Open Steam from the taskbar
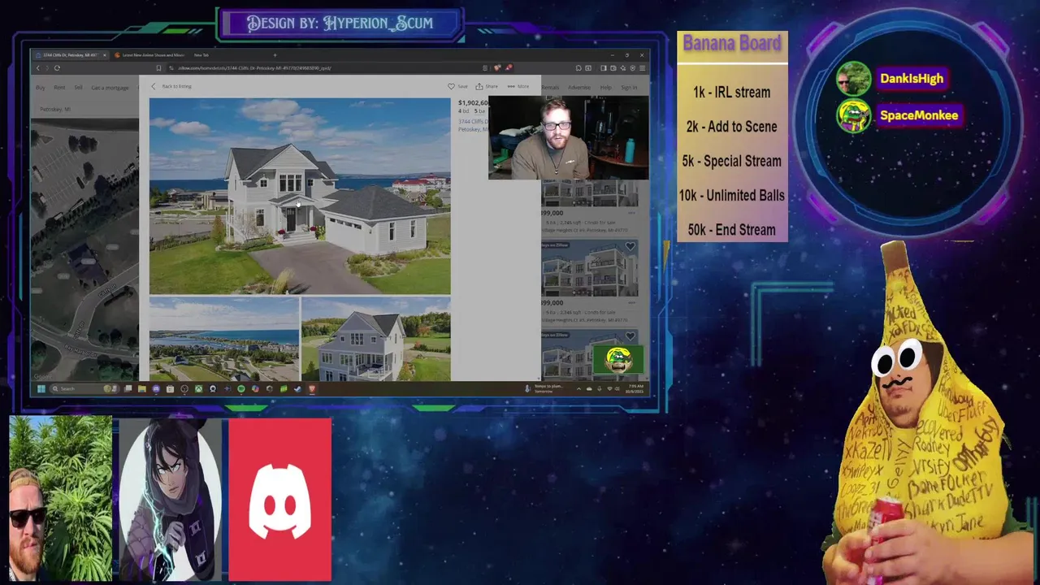 tap(298, 388)
